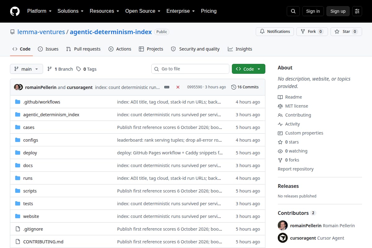This screenshot has width=372, height=248.
Task: Expand commit message ellipsis button
Action: click(x=167, y=87)
